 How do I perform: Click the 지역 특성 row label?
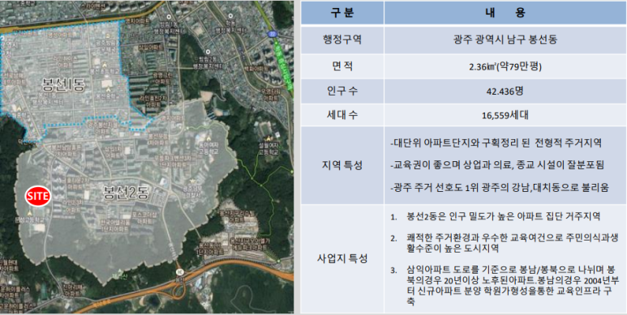342,165
